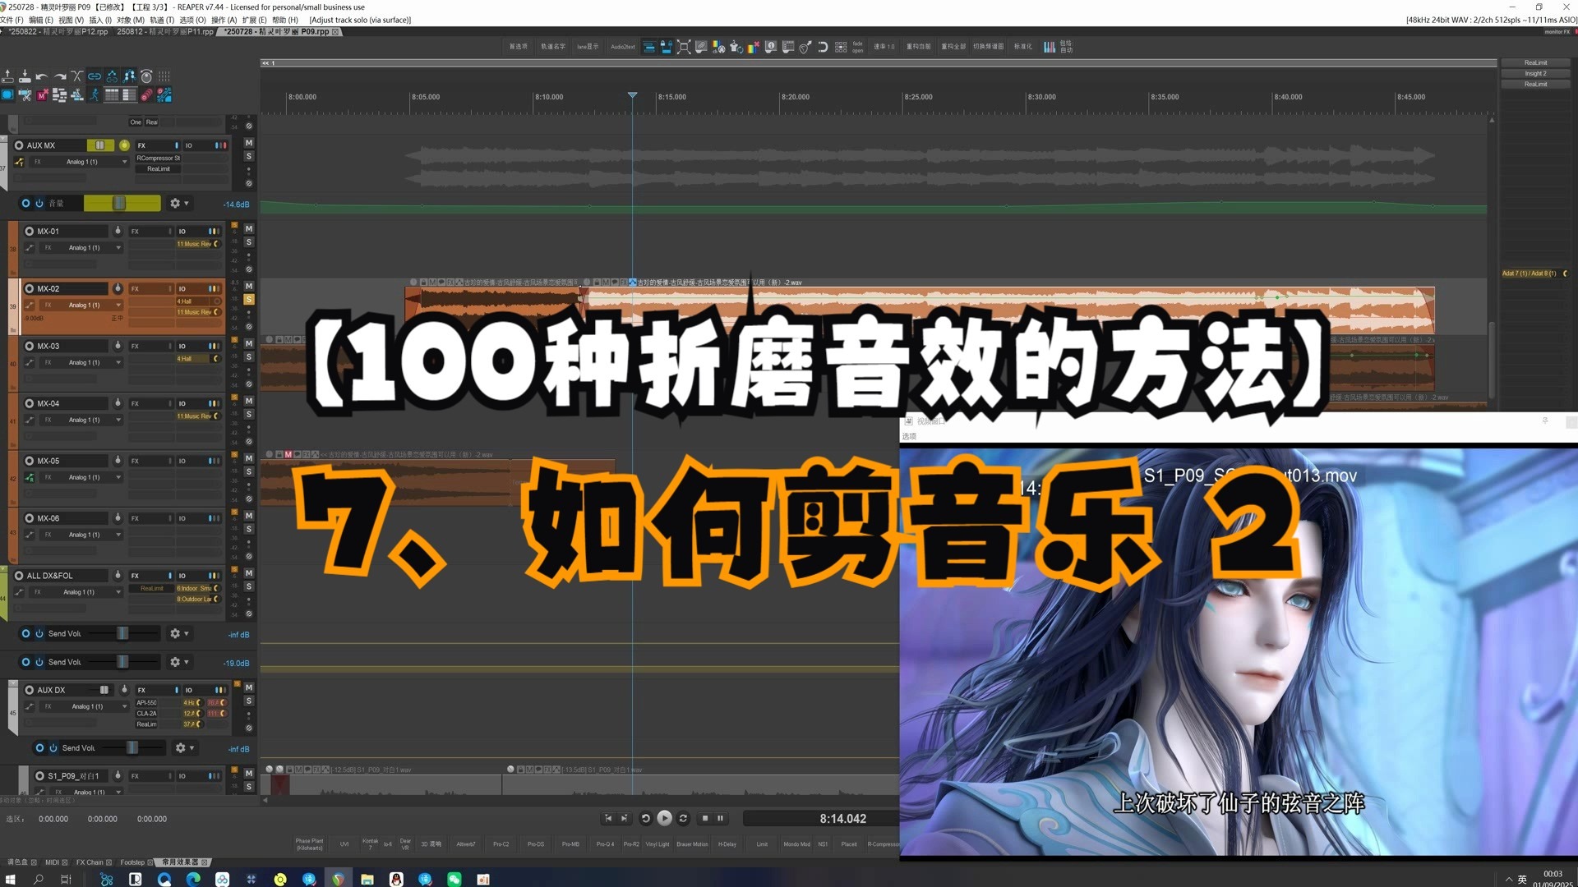Mute the MX-01 track
1578x887 pixels.
(x=249, y=229)
